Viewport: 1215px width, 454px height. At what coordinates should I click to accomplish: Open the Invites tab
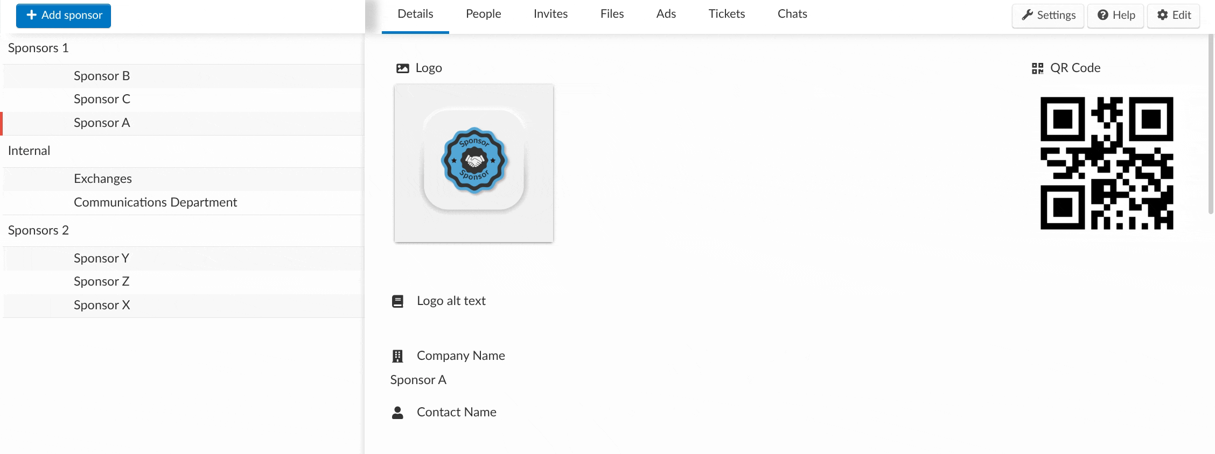(550, 14)
